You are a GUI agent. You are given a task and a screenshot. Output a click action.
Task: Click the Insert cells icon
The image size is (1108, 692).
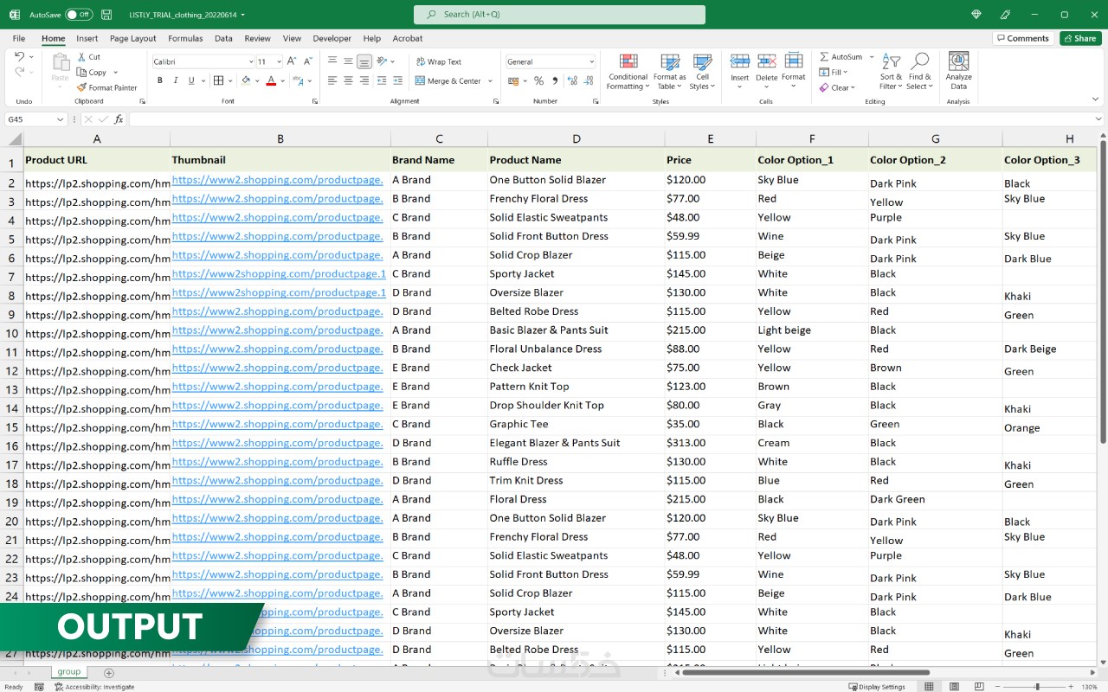[739, 62]
